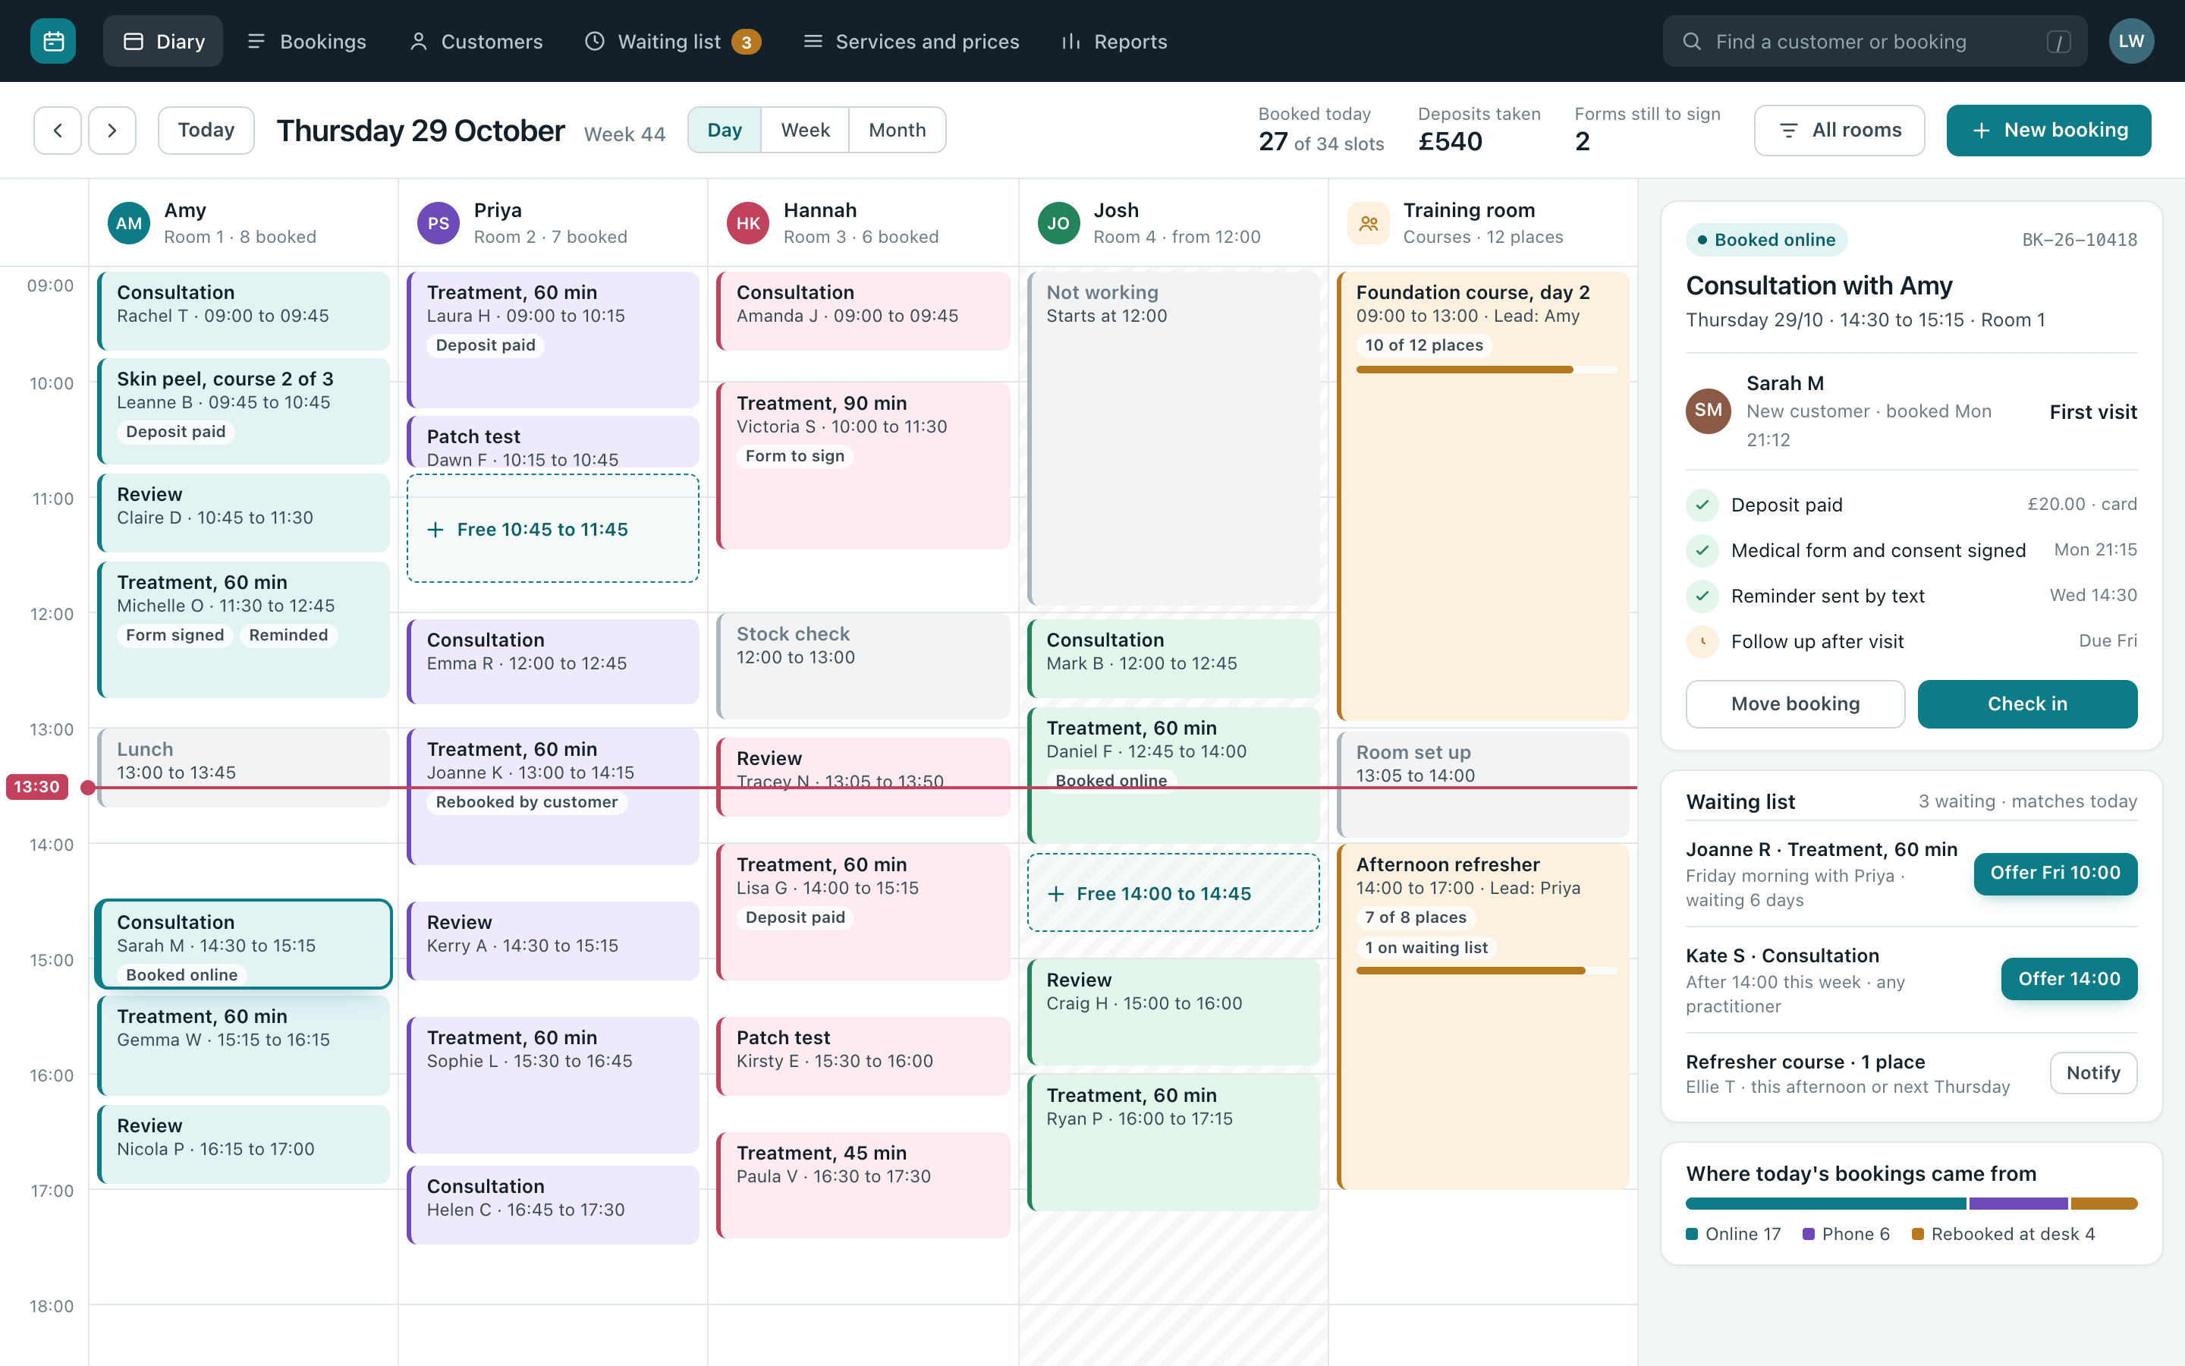The image size is (2185, 1366).
Task: Open the Bookings tab
Action: [x=306, y=42]
